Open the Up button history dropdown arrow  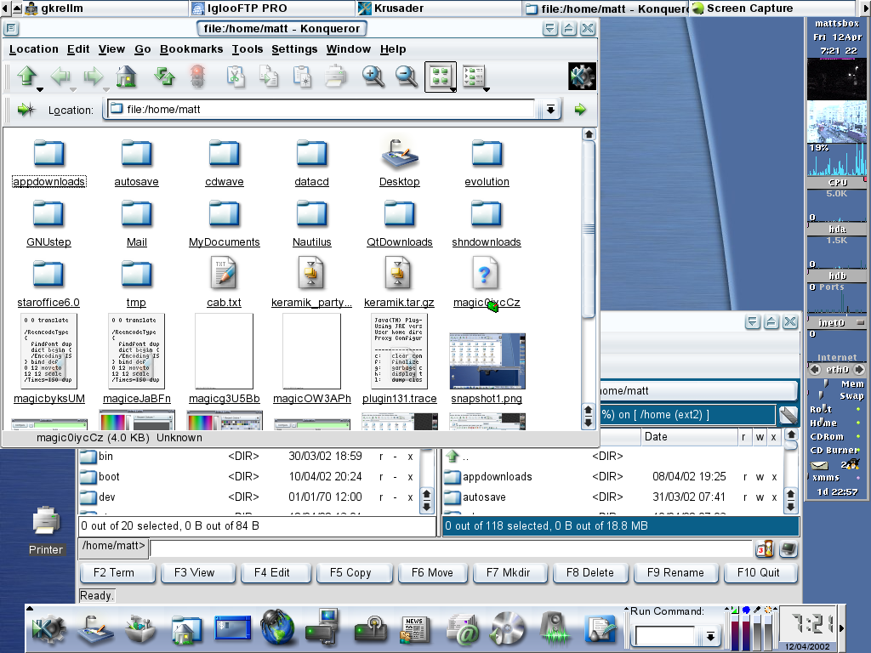39,89
